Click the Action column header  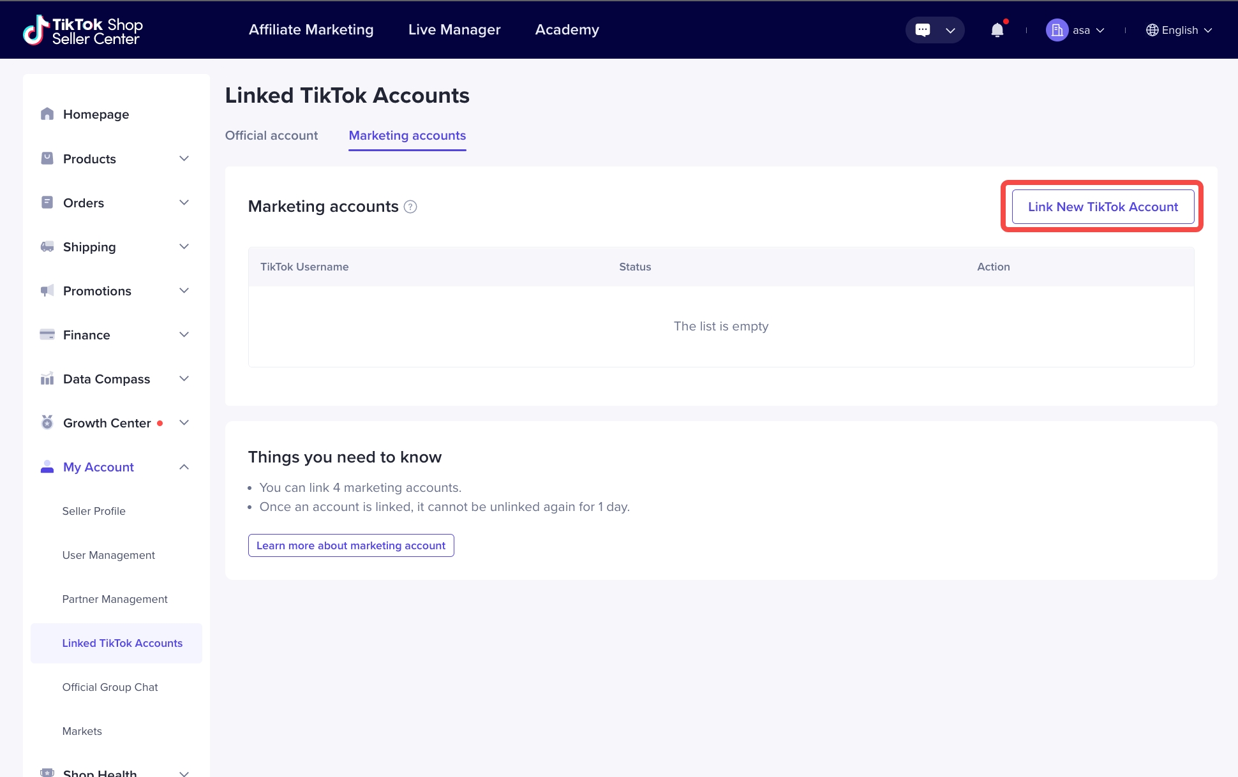pos(994,267)
